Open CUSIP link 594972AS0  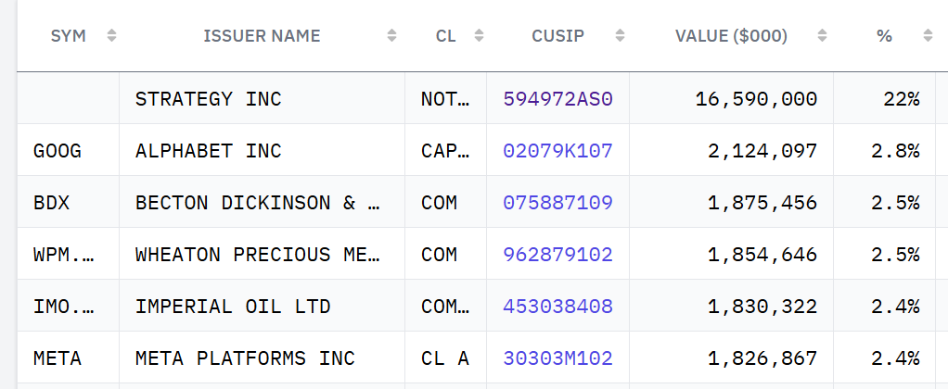click(558, 98)
